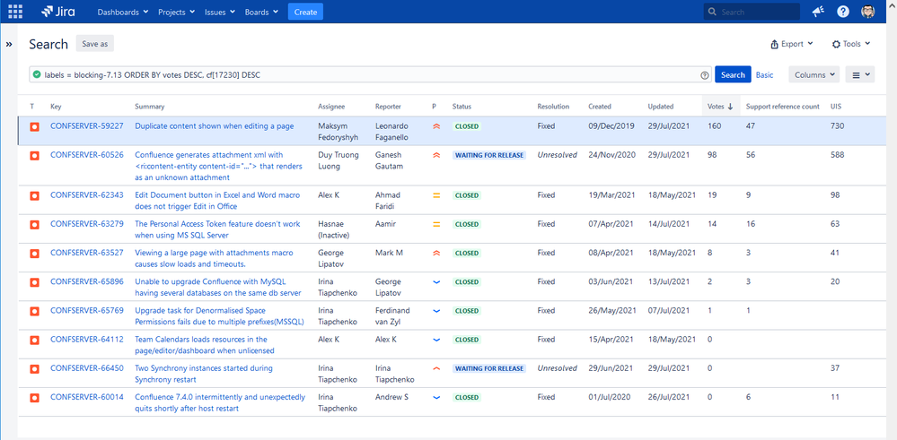Switch to Basic search mode

pyautogui.click(x=764, y=74)
